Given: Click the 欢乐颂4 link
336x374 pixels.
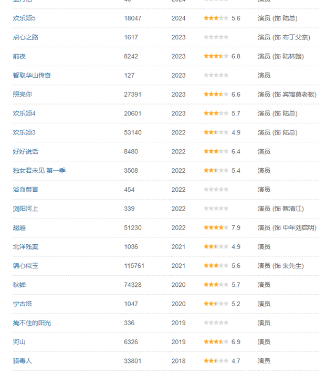Looking at the screenshot, I should 24,113.
